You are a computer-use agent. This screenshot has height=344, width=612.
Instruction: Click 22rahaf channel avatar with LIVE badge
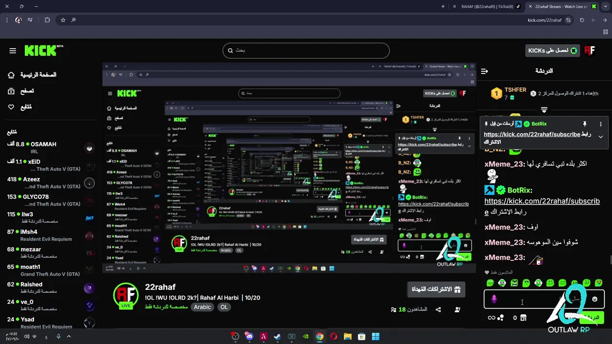point(126,295)
